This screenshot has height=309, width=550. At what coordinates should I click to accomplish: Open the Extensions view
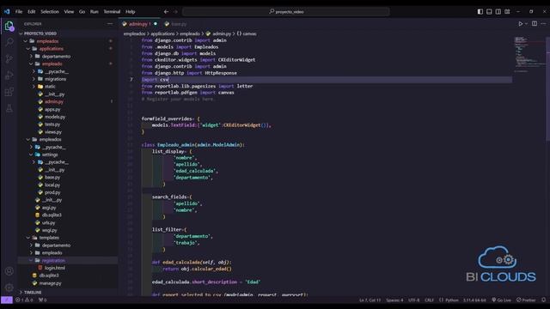9,92
